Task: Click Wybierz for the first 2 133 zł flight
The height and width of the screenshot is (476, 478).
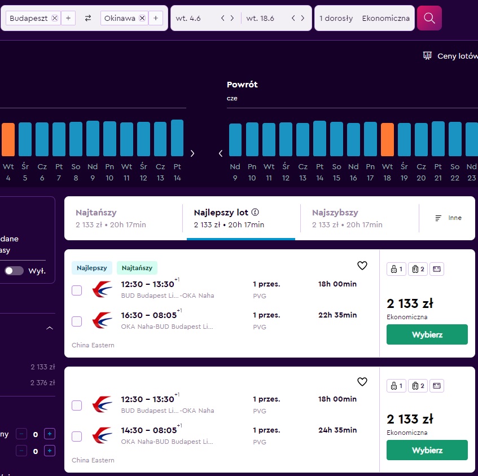Action: pos(427,334)
